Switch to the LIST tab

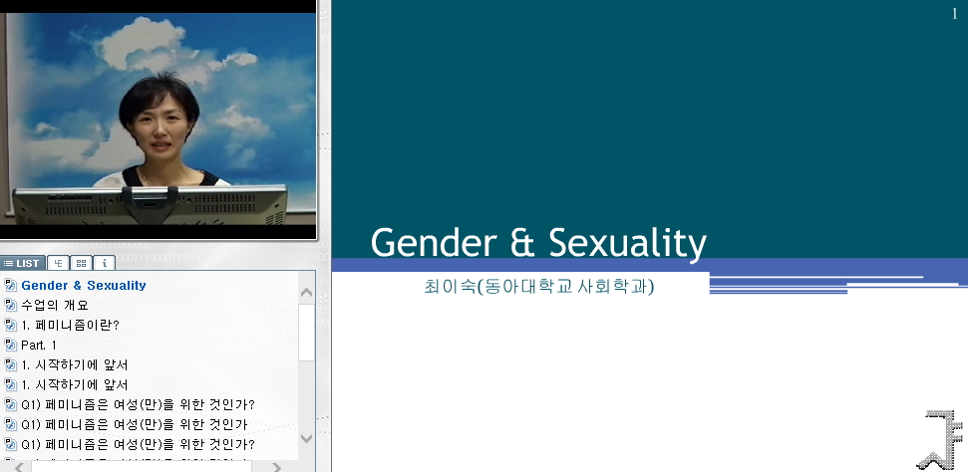point(22,264)
